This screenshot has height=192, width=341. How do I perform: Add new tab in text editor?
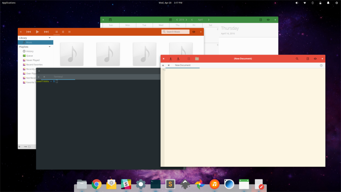tap(163, 65)
